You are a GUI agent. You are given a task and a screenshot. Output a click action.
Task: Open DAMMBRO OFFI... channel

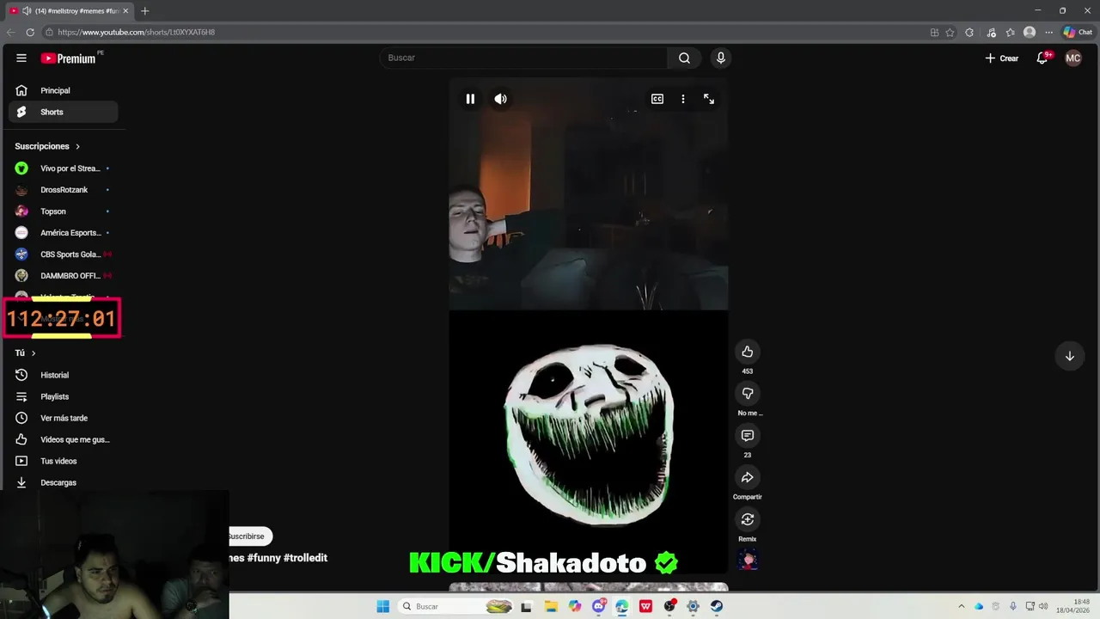(x=64, y=276)
